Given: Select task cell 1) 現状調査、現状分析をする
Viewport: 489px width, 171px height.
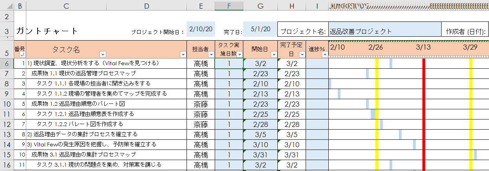Looking at the screenshot, I should point(106,63).
